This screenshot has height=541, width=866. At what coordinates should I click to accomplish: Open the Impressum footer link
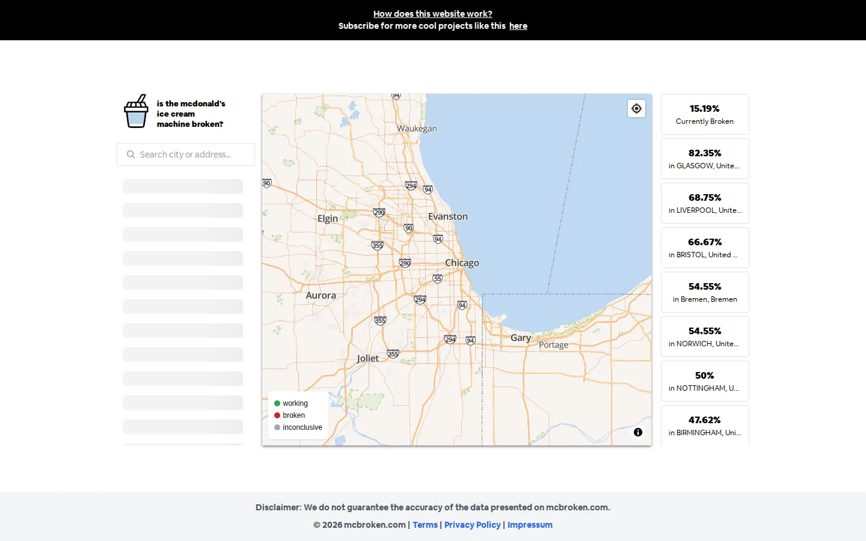530,525
